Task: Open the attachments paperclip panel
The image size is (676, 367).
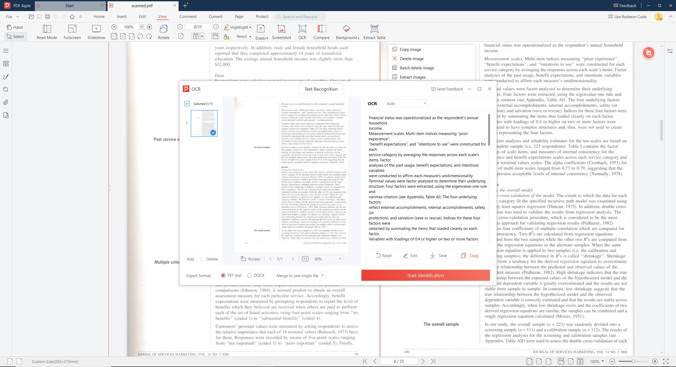Action: [6, 102]
